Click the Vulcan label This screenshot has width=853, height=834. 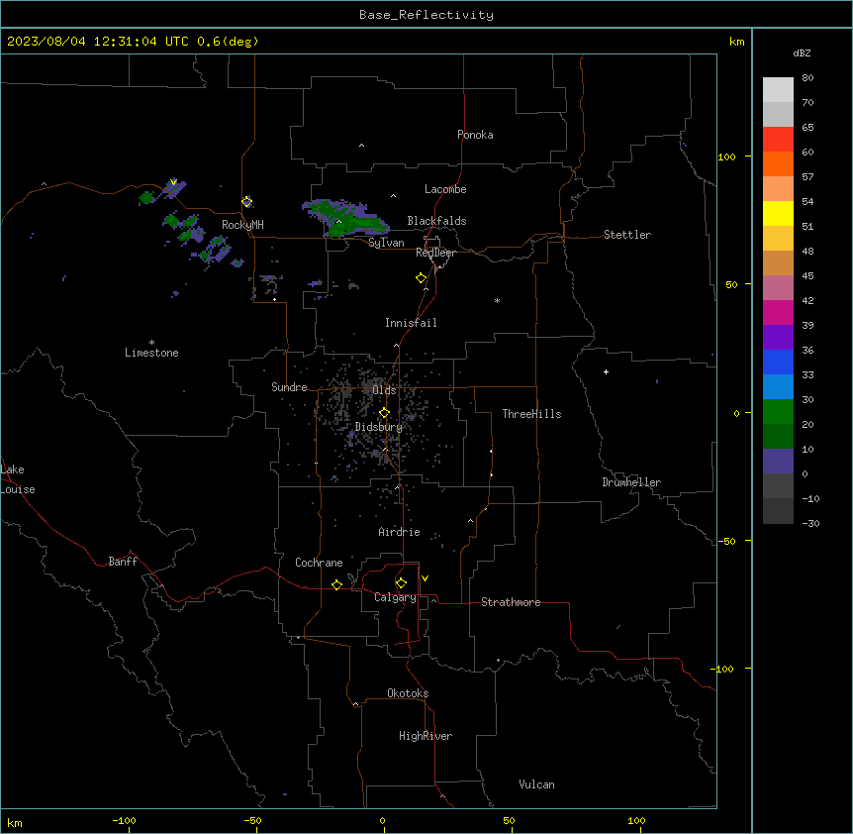coord(537,784)
